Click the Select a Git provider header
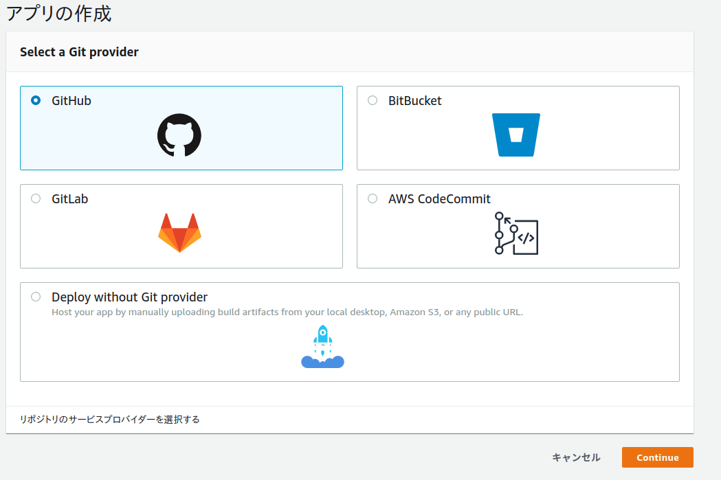The height and width of the screenshot is (480, 721). [x=79, y=52]
